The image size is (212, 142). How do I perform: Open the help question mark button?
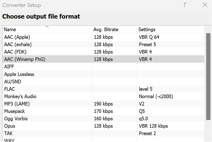pos(185,5)
